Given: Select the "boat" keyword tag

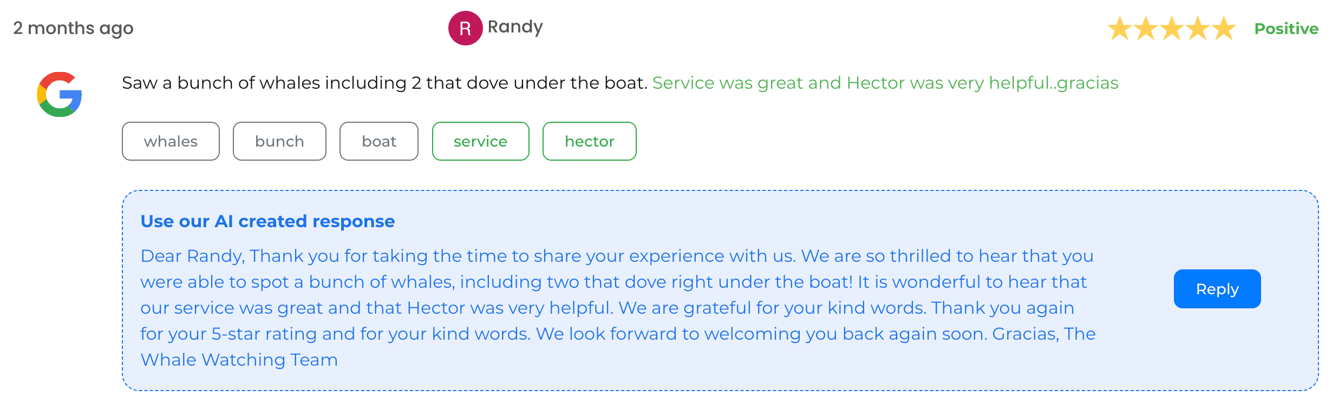Looking at the screenshot, I should tap(379, 141).
